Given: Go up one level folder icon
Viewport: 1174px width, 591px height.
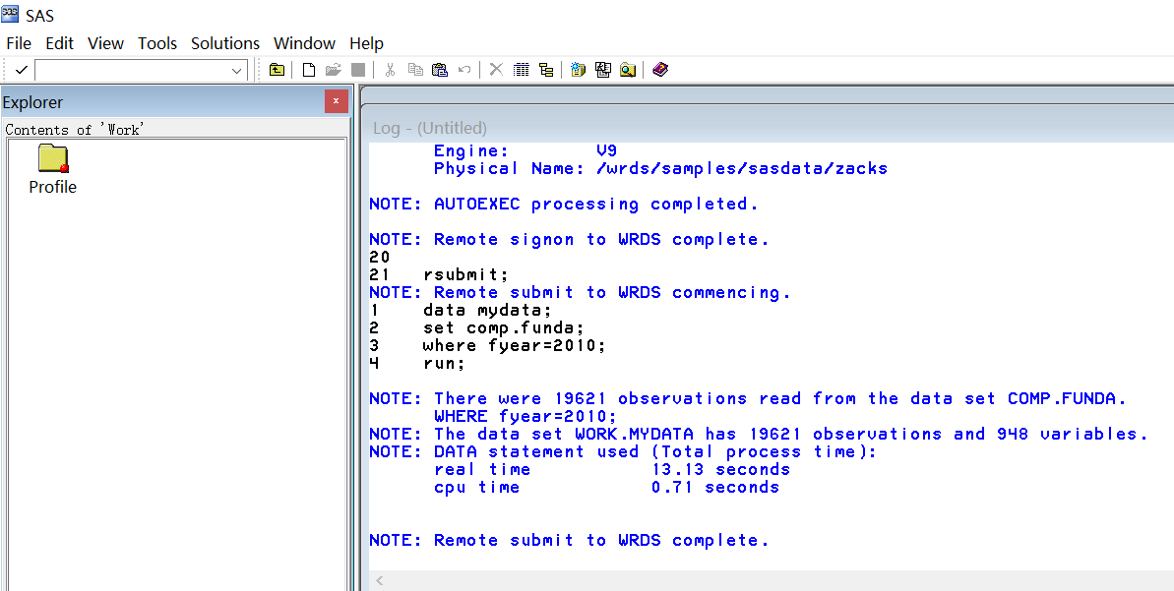Looking at the screenshot, I should tap(278, 70).
